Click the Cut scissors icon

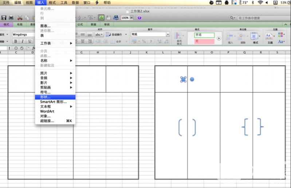click(x=20, y=17)
